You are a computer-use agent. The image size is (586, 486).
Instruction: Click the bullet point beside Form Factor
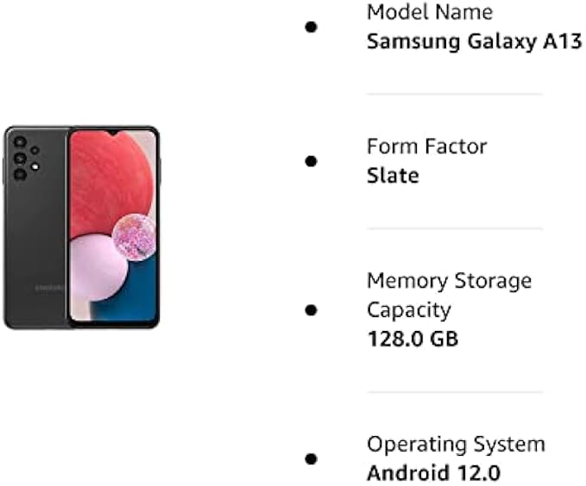(x=311, y=161)
